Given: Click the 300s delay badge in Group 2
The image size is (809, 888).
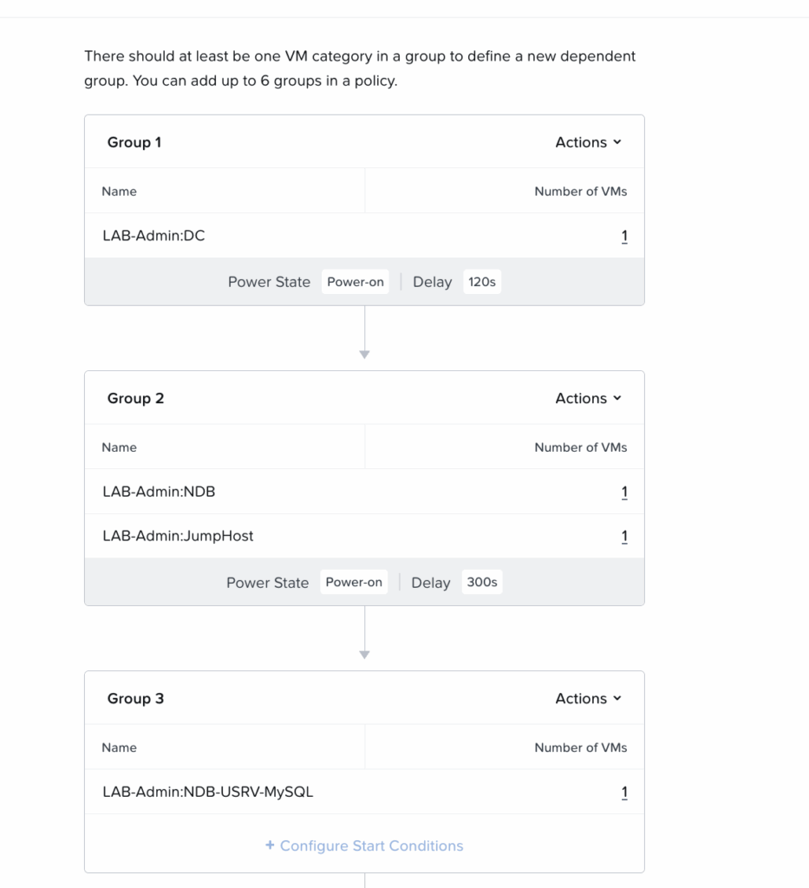Looking at the screenshot, I should pyautogui.click(x=481, y=583).
